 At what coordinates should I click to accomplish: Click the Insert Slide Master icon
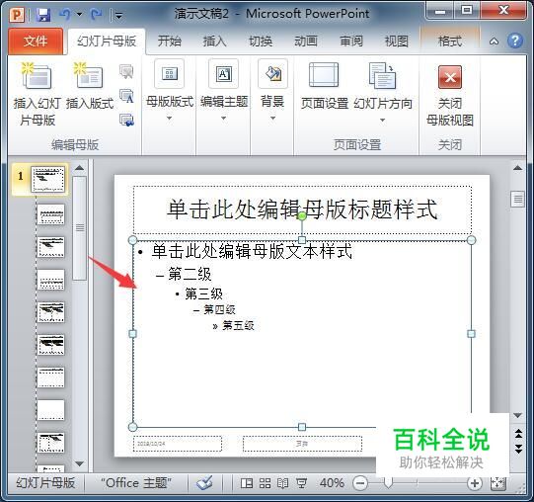(37, 75)
